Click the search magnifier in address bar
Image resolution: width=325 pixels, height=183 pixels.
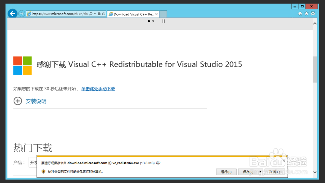click(91, 14)
